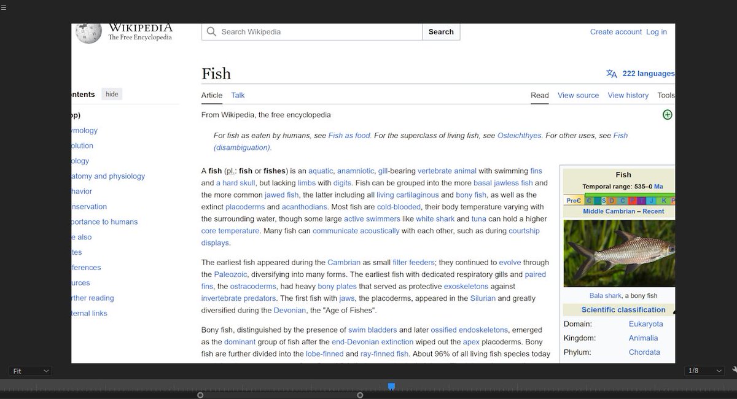
Task: Hide the Contents sidebar
Action: 111,94
